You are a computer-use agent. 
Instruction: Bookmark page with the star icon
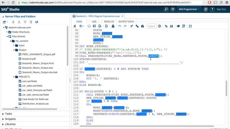point(204,3)
